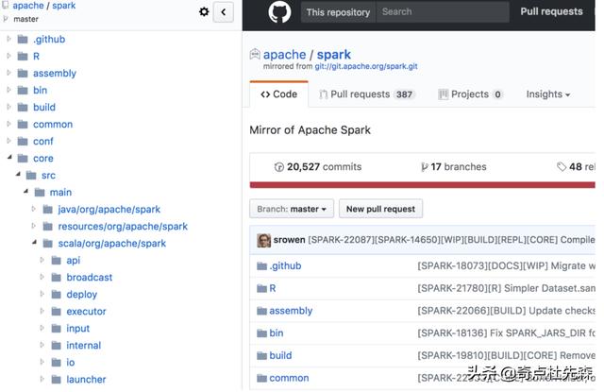Open the Insights dropdown menu

click(x=547, y=94)
